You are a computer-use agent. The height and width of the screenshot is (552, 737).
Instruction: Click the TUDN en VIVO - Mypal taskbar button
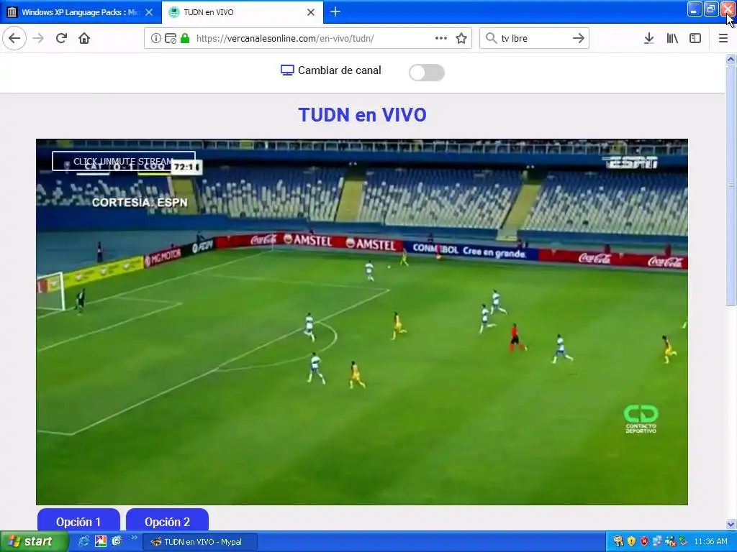[200, 542]
